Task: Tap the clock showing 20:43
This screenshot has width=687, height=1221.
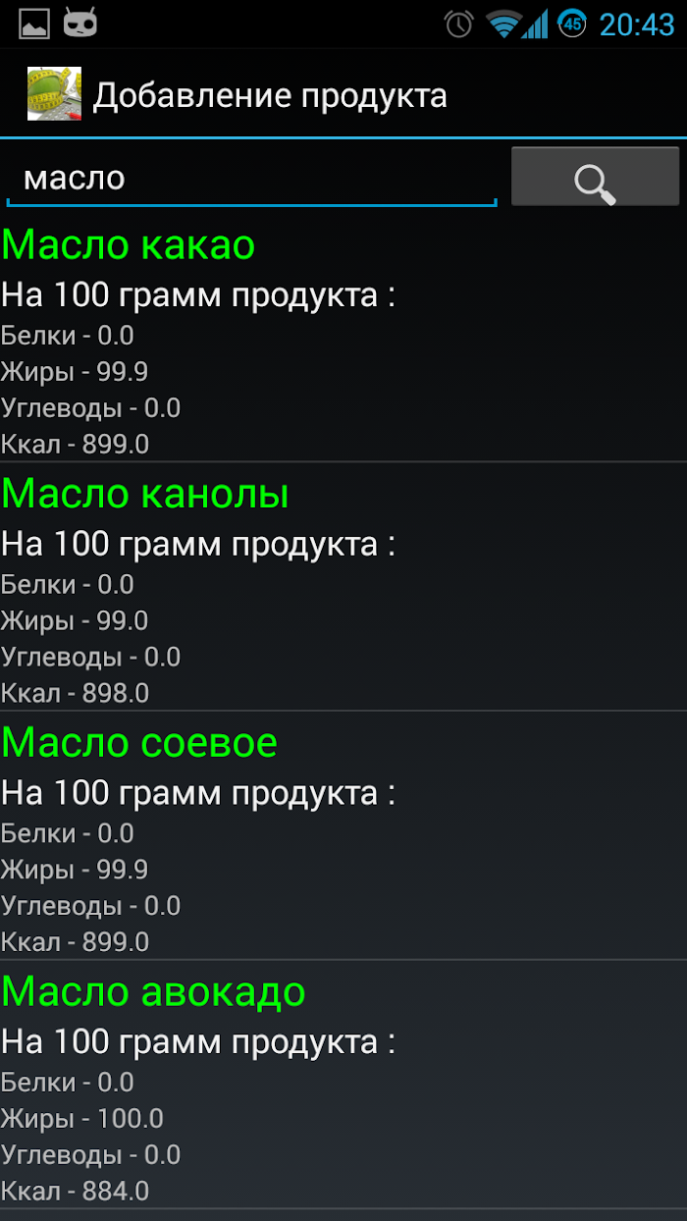Action: coord(637,24)
